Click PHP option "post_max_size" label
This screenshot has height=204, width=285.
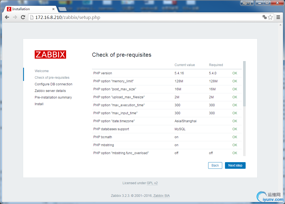(115, 89)
